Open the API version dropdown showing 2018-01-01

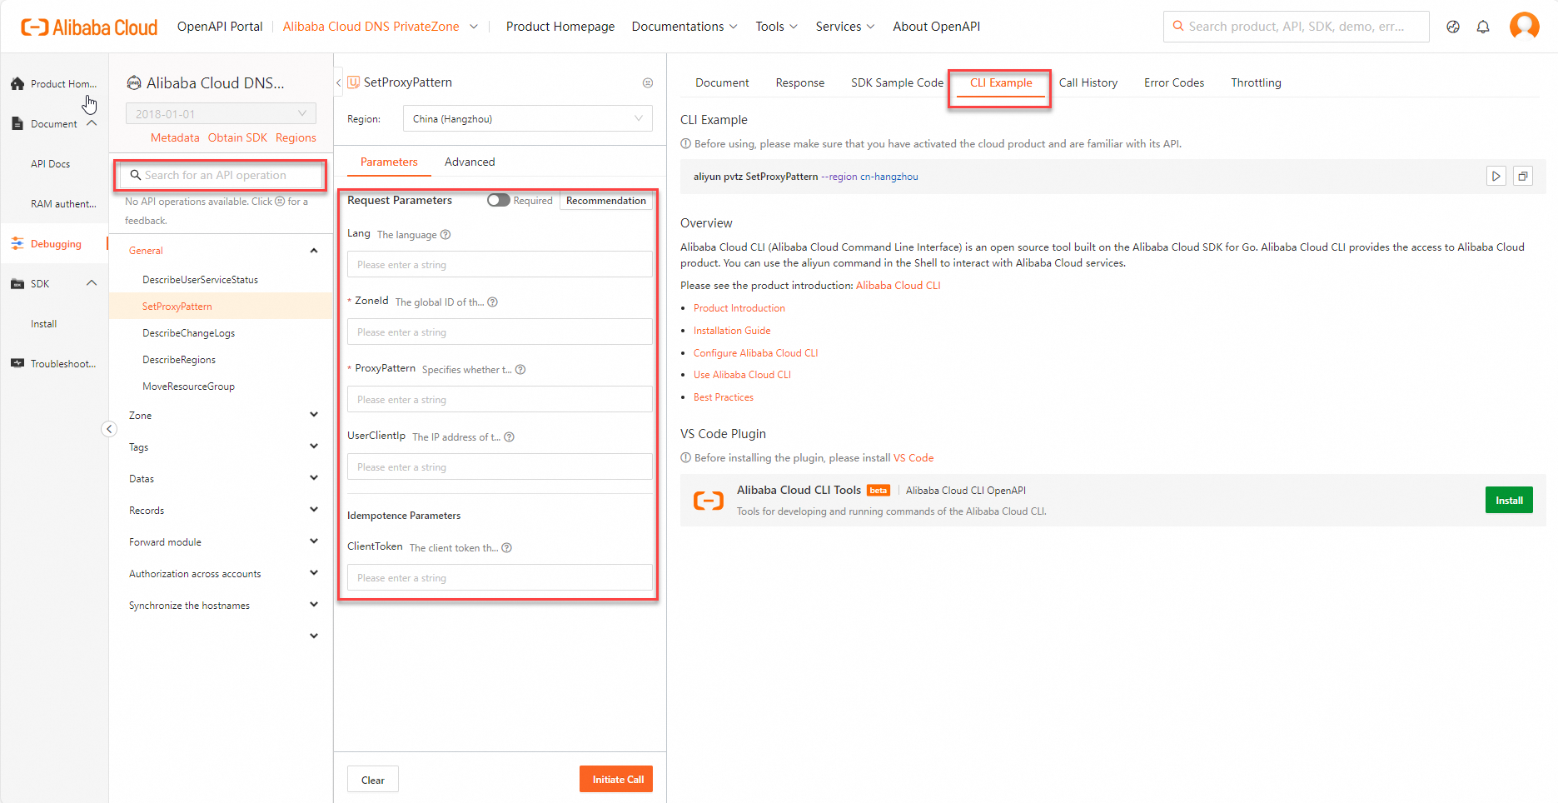220,112
